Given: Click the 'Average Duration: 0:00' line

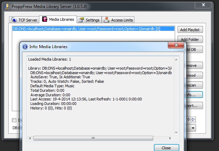Looking at the screenshot, I should (50, 95).
